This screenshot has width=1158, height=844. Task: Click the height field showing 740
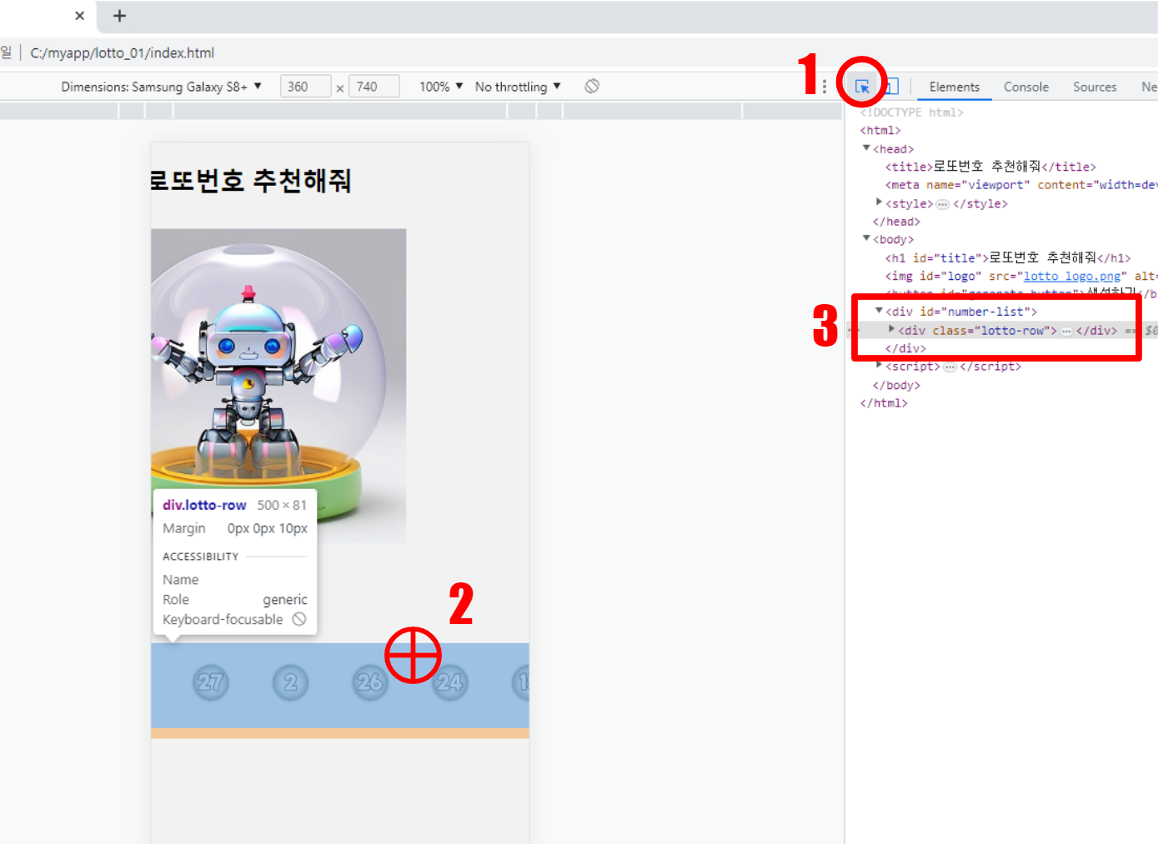click(x=373, y=87)
